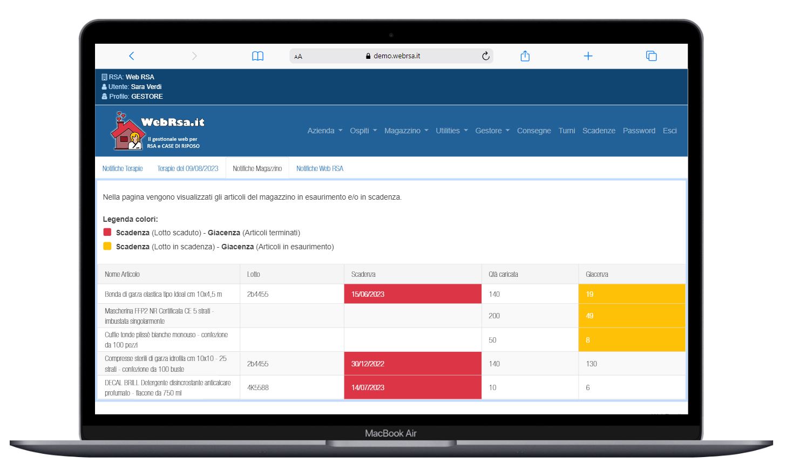Open the tabs overview icon
Image resolution: width=786 pixels, height=470 pixels.
click(x=651, y=56)
